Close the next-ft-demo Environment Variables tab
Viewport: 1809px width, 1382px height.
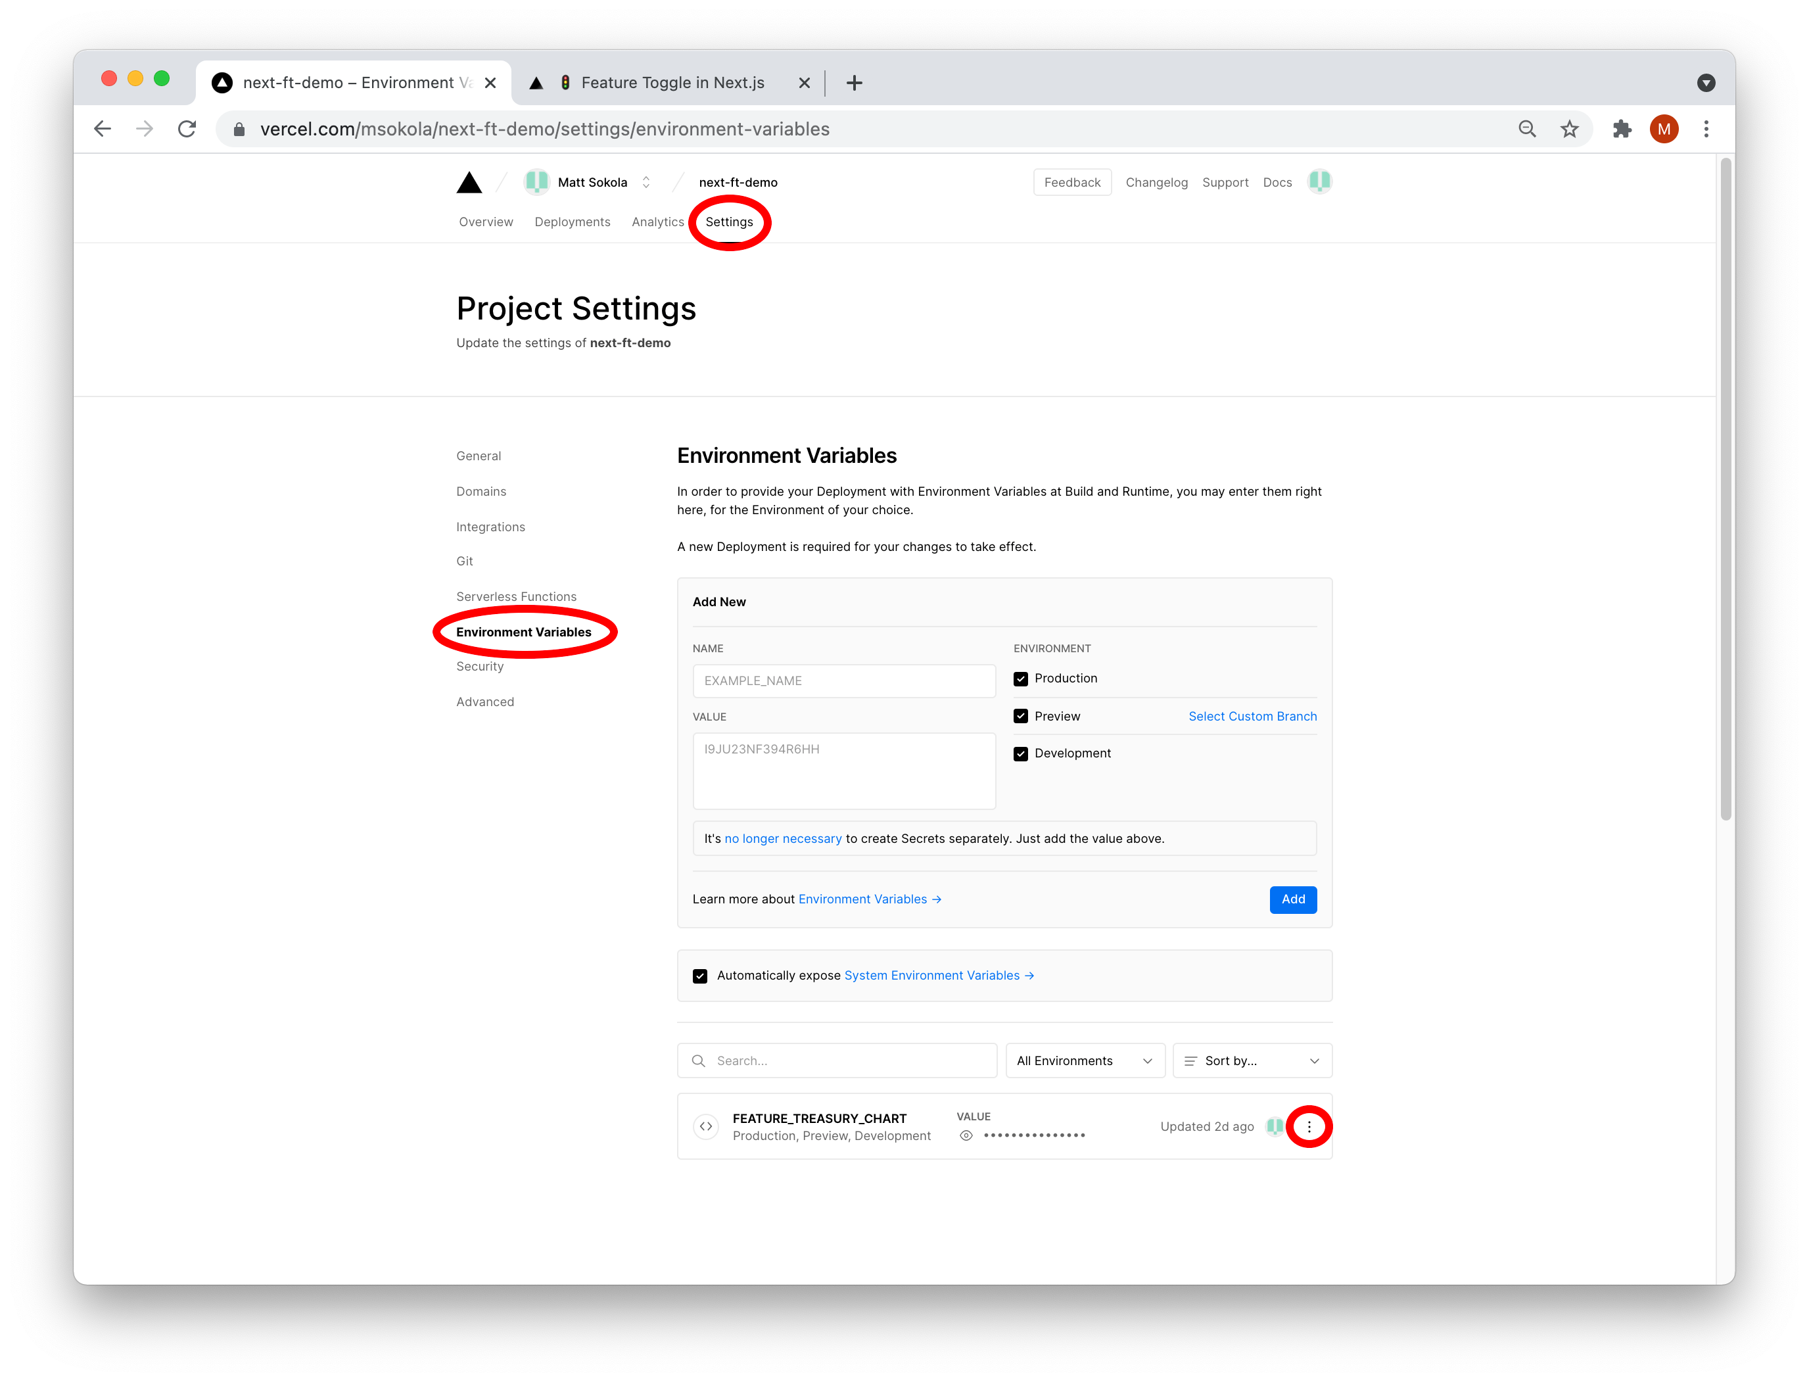pyautogui.click(x=490, y=83)
